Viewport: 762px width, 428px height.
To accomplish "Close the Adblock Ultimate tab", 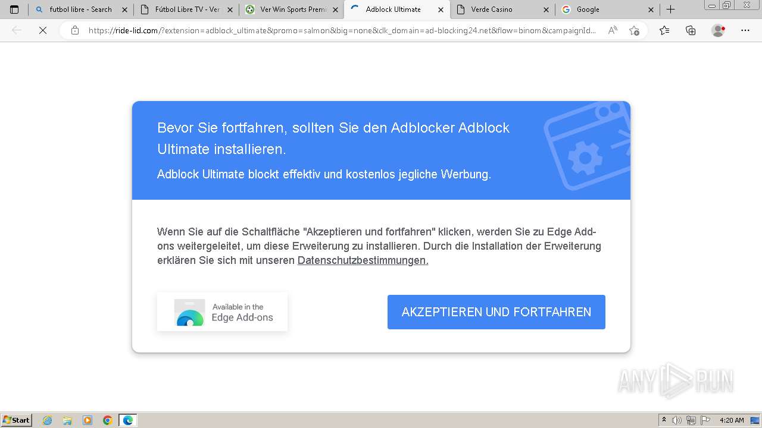I will click(x=441, y=10).
